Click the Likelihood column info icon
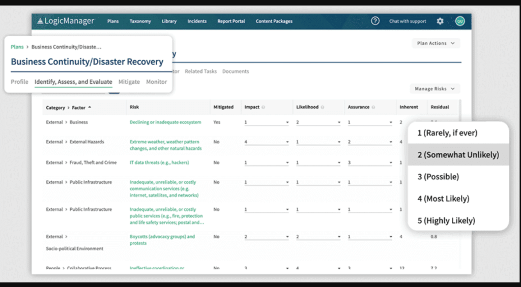521x287 pixels. (x=323, y=107)
